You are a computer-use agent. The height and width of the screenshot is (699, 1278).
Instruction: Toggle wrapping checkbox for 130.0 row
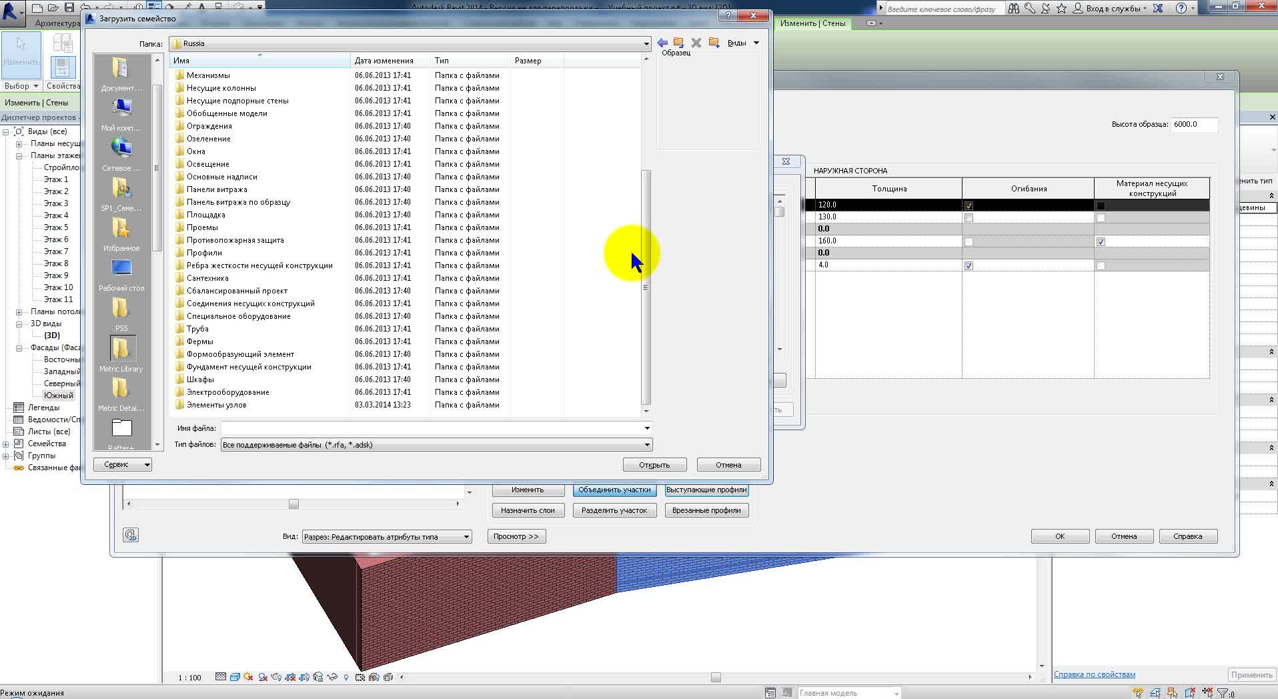969,217
